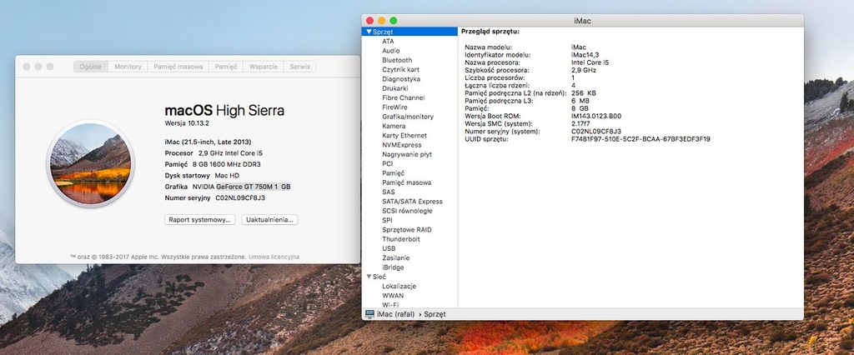Select Karty Ethernet in sidebar

point(404,136)
